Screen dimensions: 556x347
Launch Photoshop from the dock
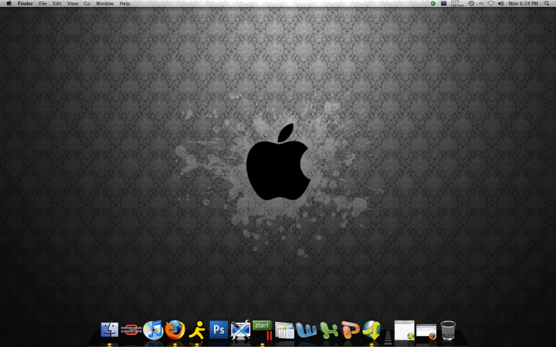(218, 330)
